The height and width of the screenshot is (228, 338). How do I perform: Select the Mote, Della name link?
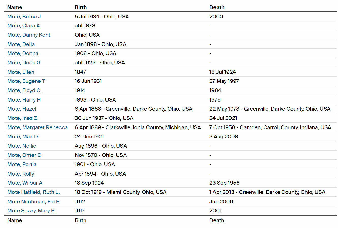click(x=21, y=44)
